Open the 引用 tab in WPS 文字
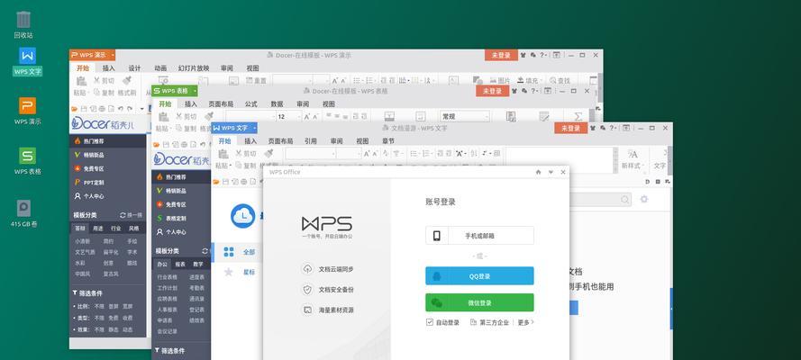The image size is (801, 360). click(311, 141)
